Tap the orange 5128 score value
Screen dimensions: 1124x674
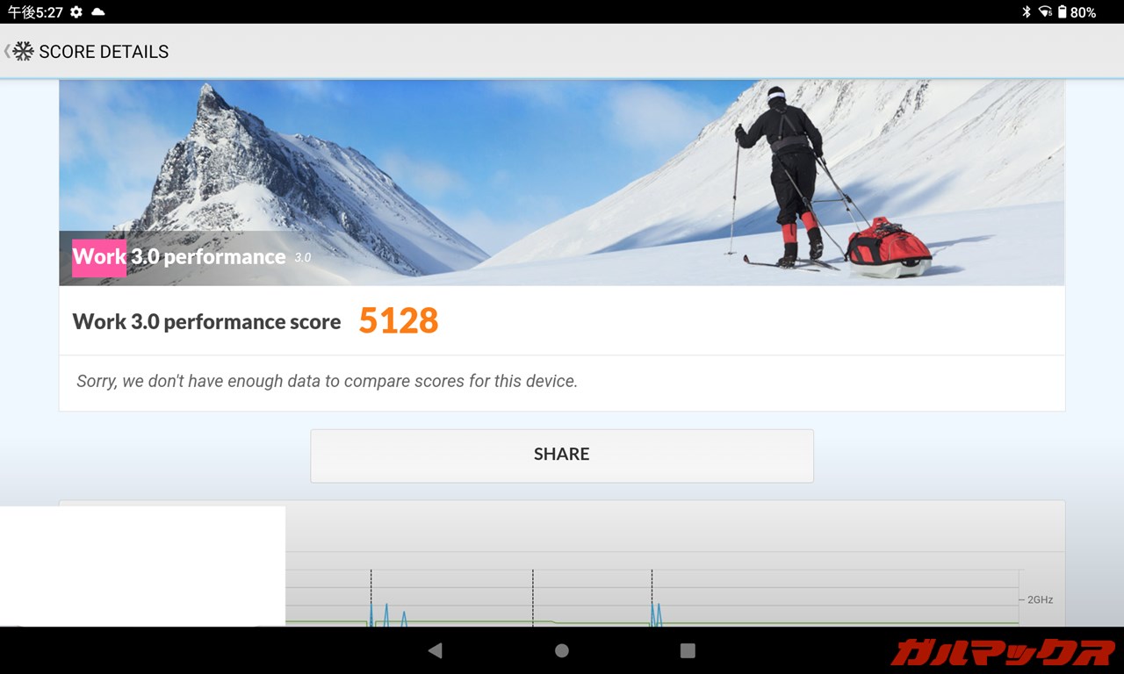[x=398, y=321]
